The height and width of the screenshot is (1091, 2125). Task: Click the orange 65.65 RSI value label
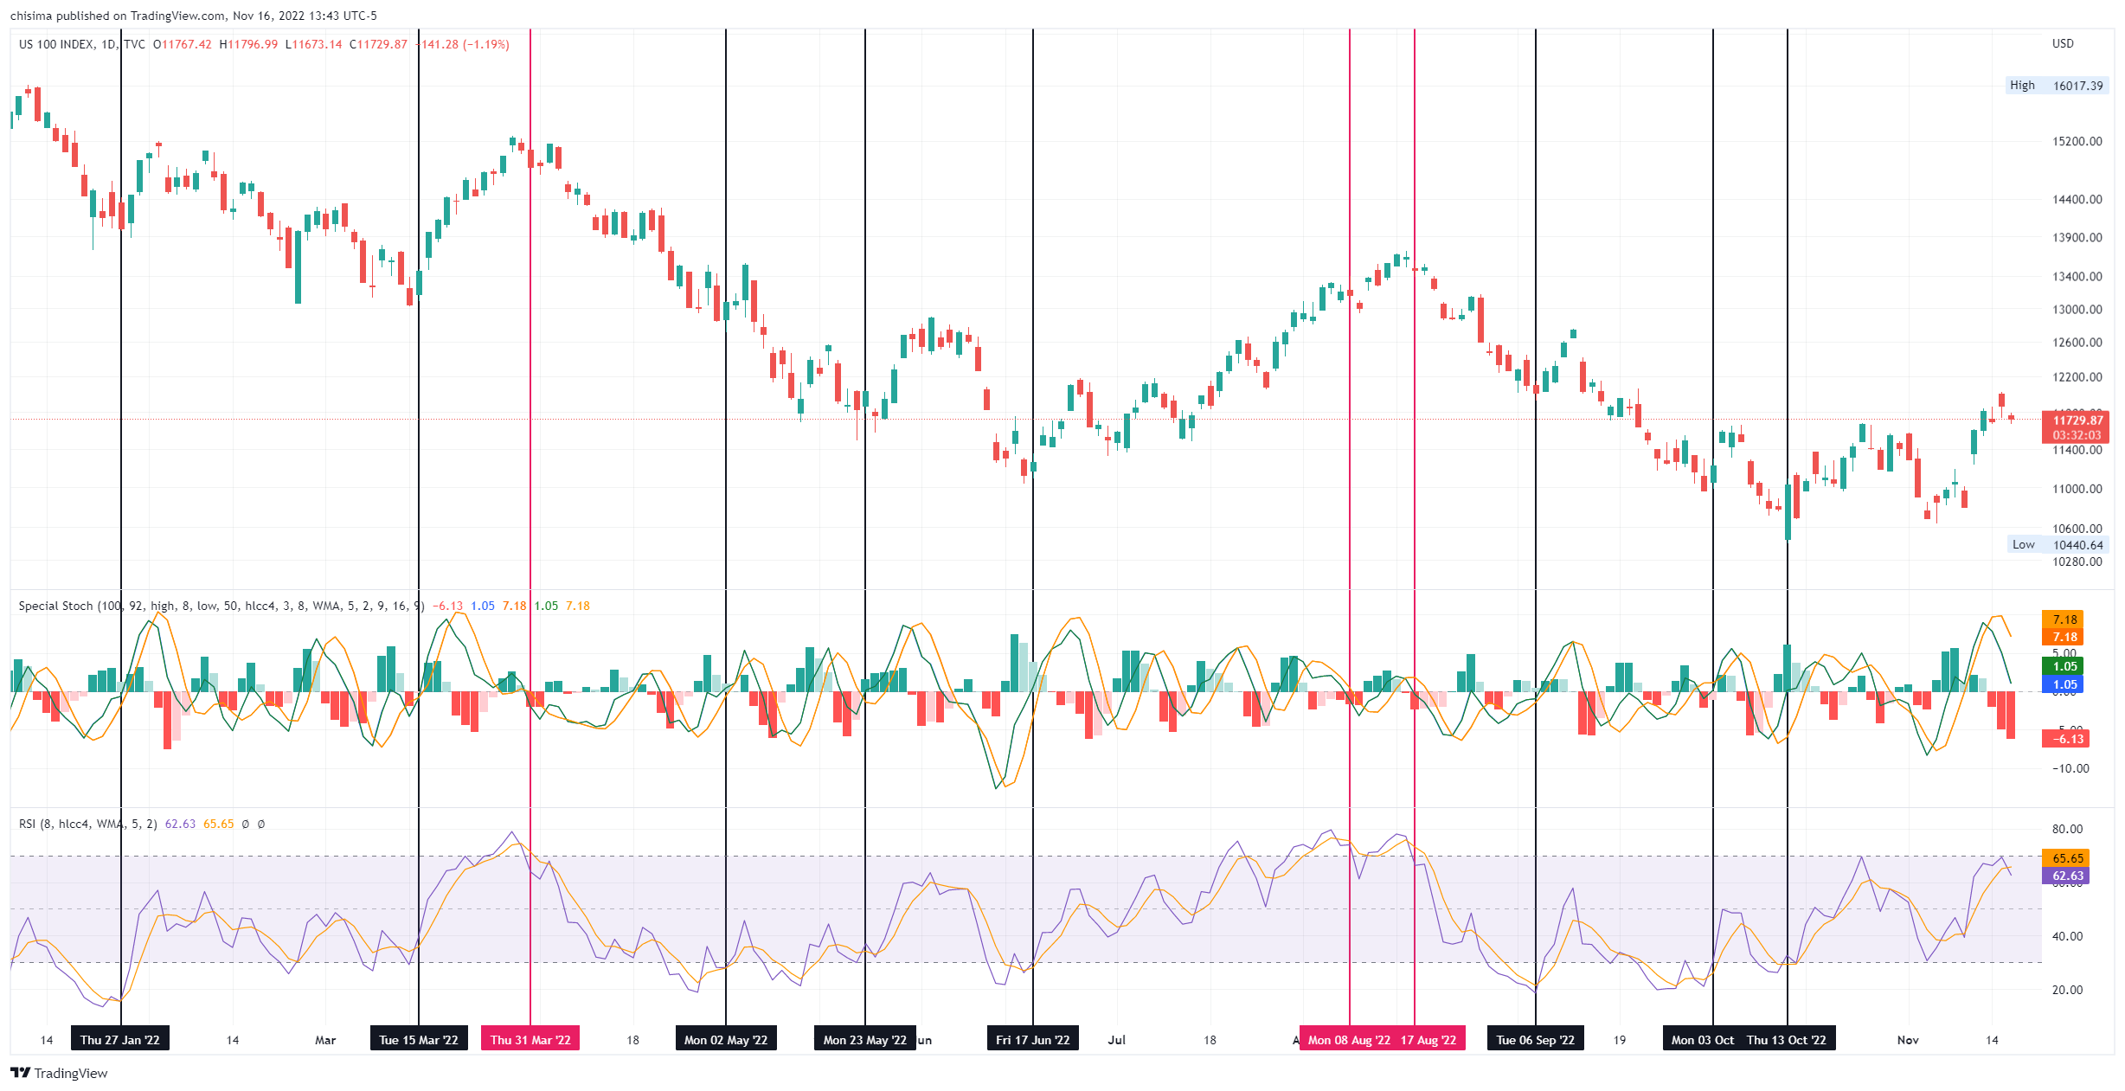2067,858
